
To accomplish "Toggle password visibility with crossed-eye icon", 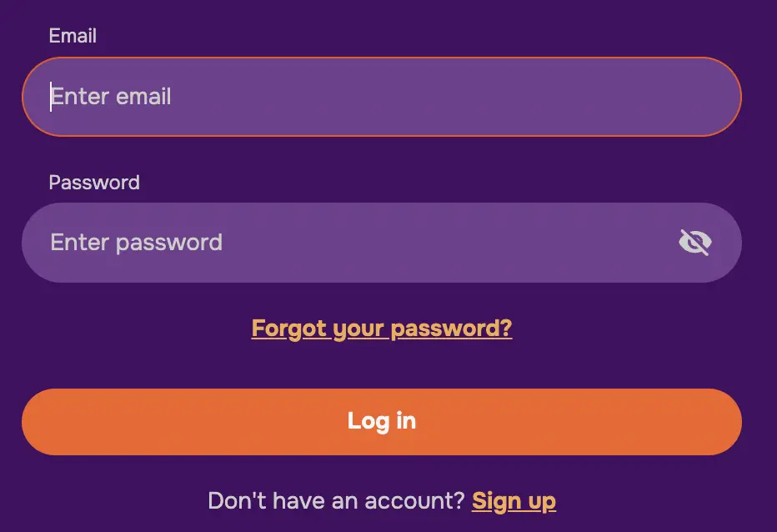I will [x=694, y=243].
